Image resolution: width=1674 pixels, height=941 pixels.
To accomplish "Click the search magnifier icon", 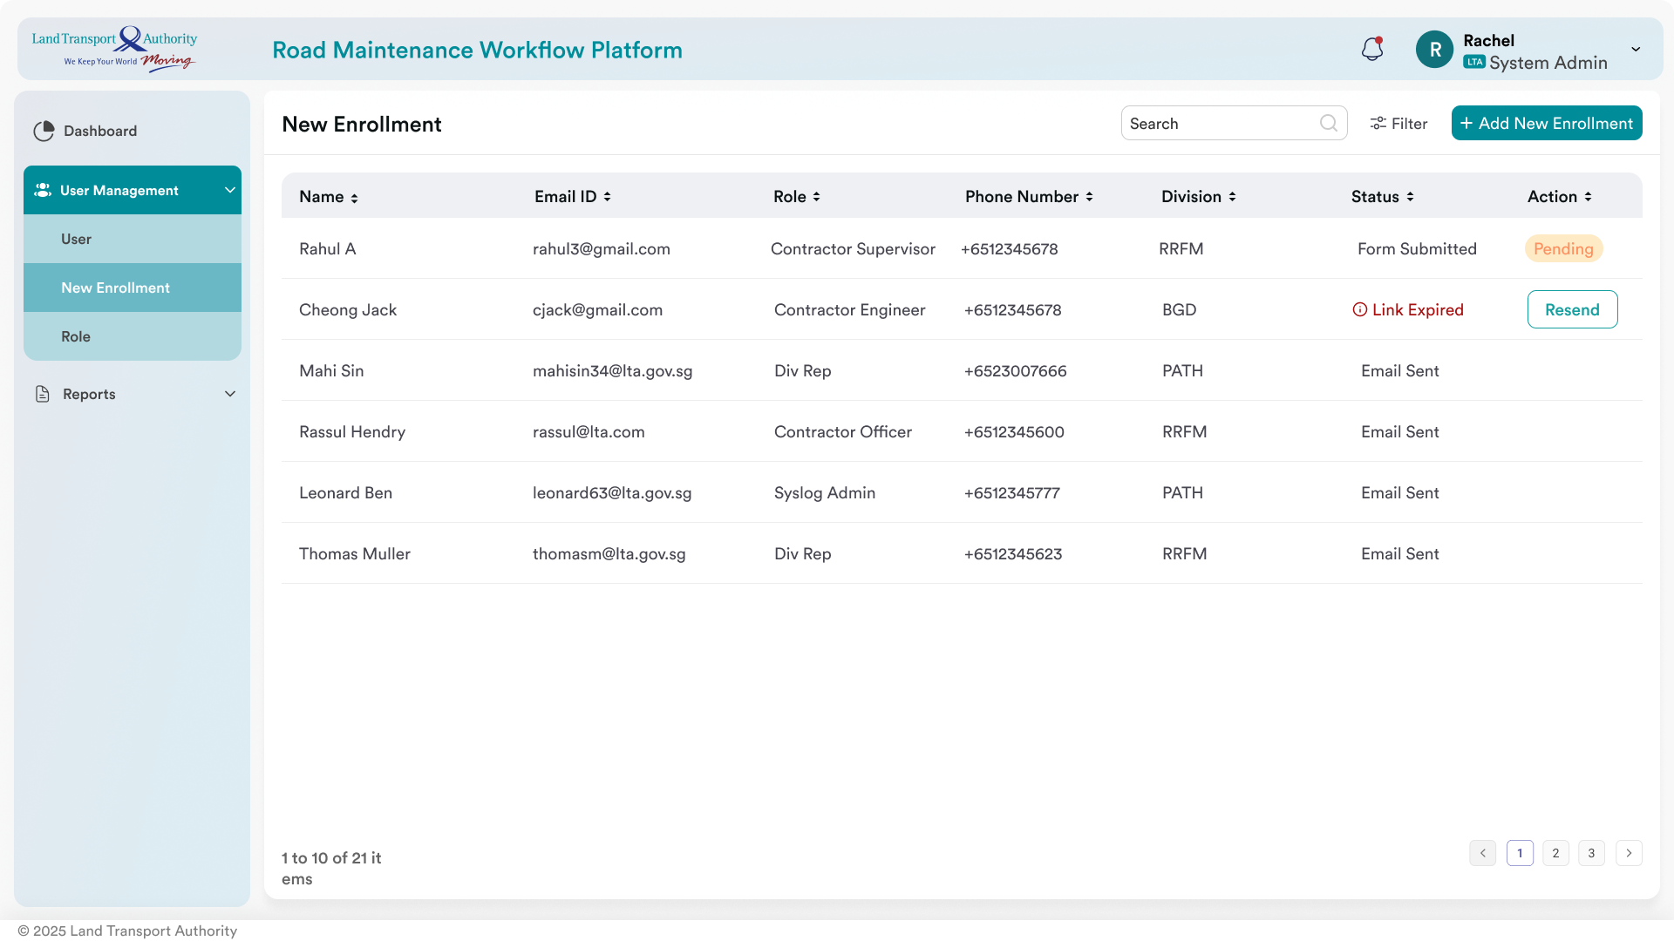I will 1328,123.
